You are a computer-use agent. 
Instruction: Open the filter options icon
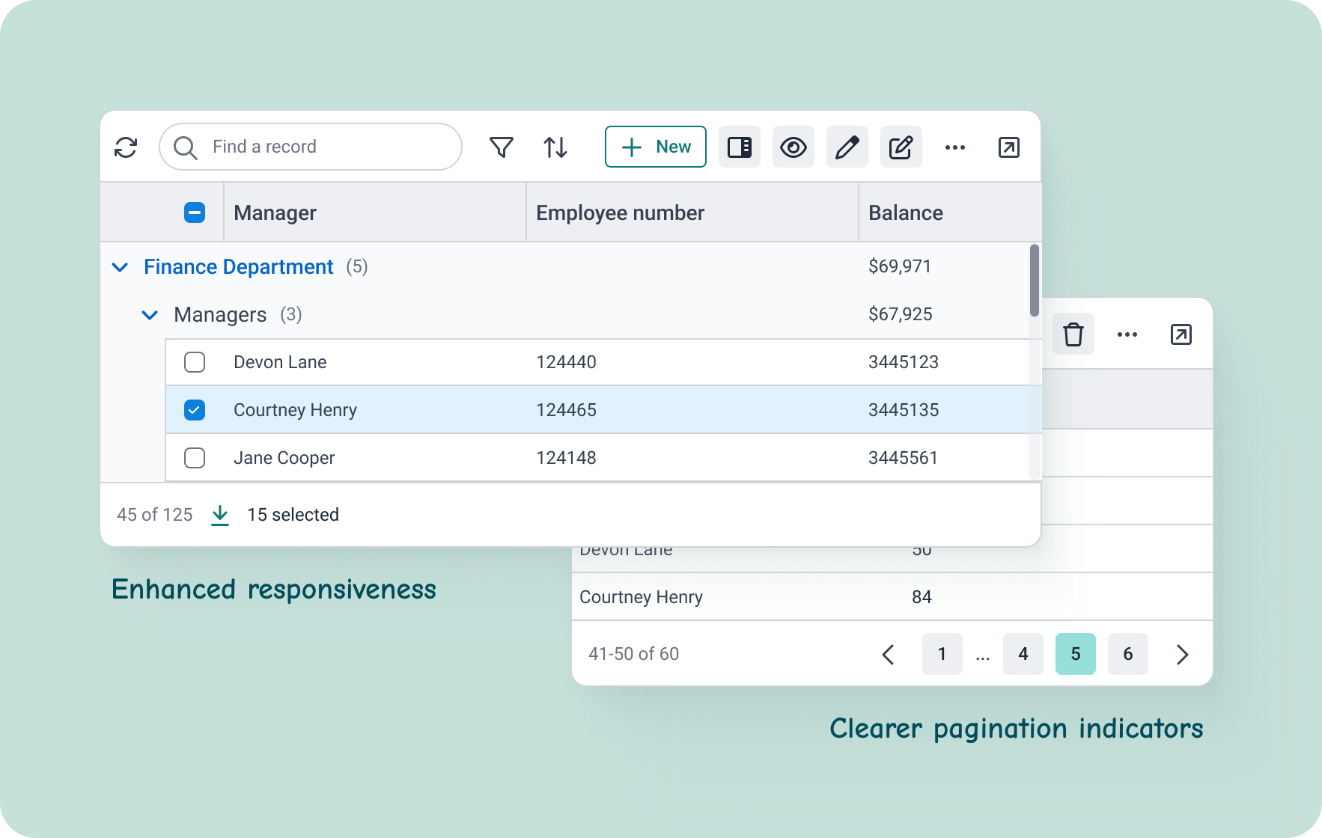[x=501, y=147]
